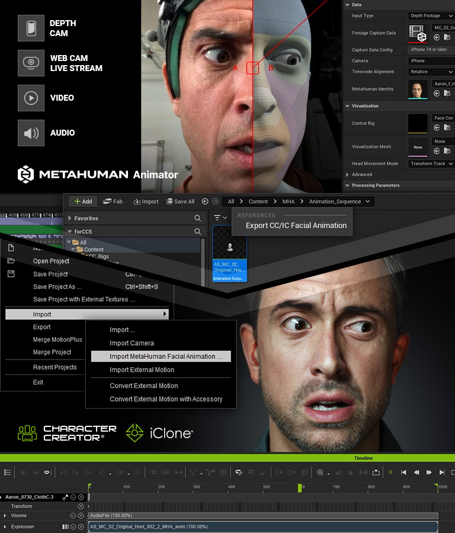The height and width of the screenshot is (533, 455).
Task: Use selected asset for Footage Capture Data
Action: pyautogui.click(x=437, y=37)
